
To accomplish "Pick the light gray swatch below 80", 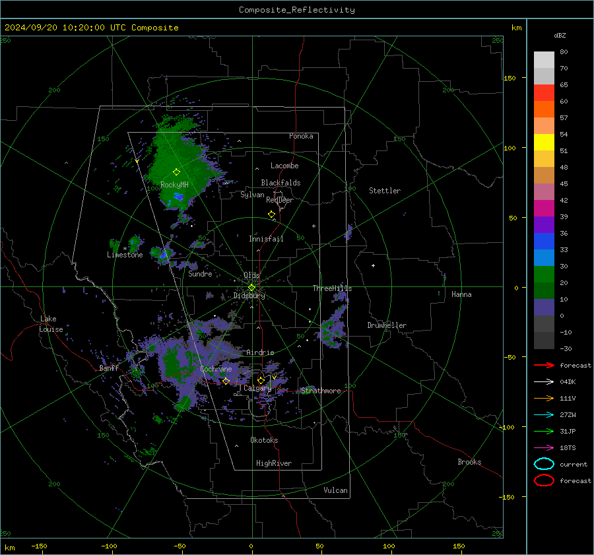I will [544, 60].
